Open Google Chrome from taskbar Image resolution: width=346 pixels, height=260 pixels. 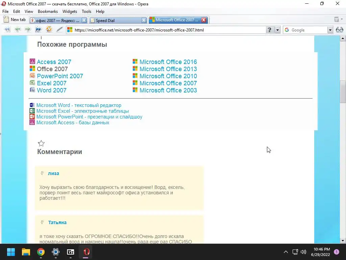click(x=41, y=252)
